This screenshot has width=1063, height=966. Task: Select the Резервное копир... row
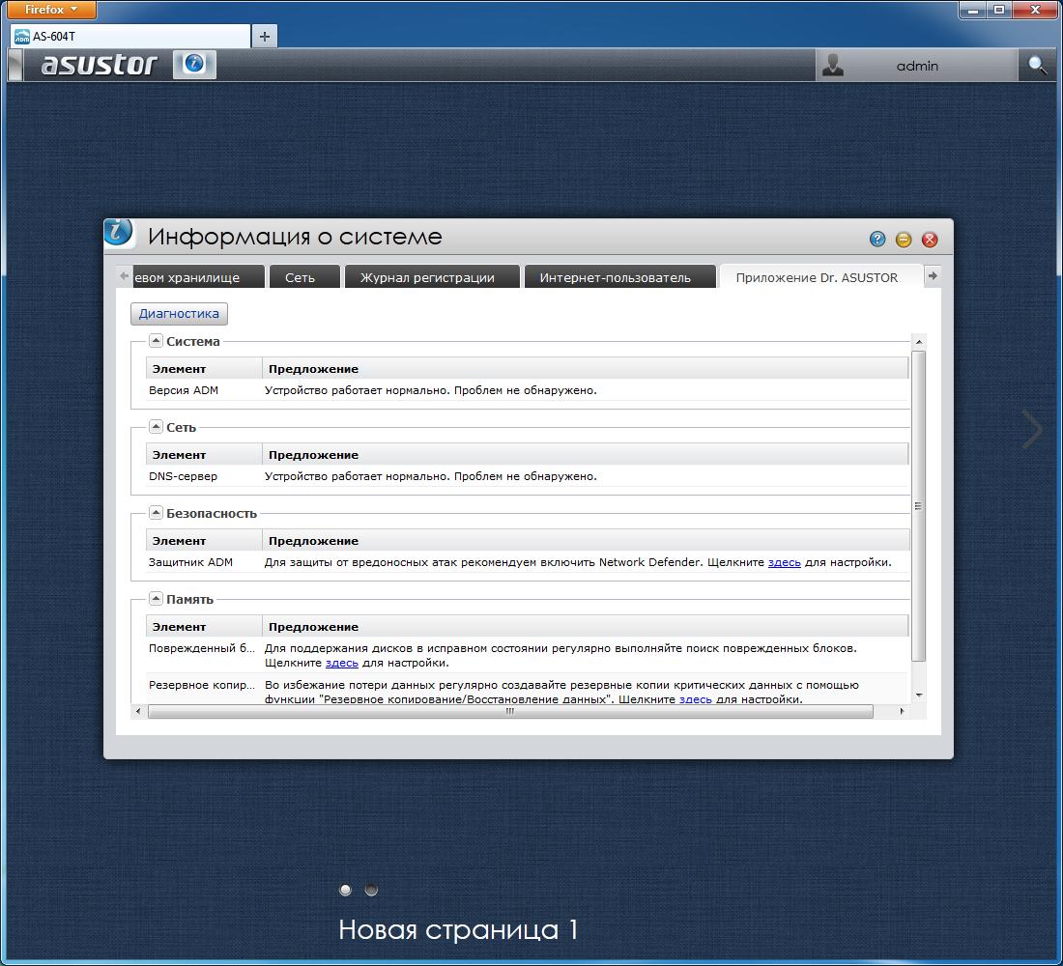(x=528, y=690)
